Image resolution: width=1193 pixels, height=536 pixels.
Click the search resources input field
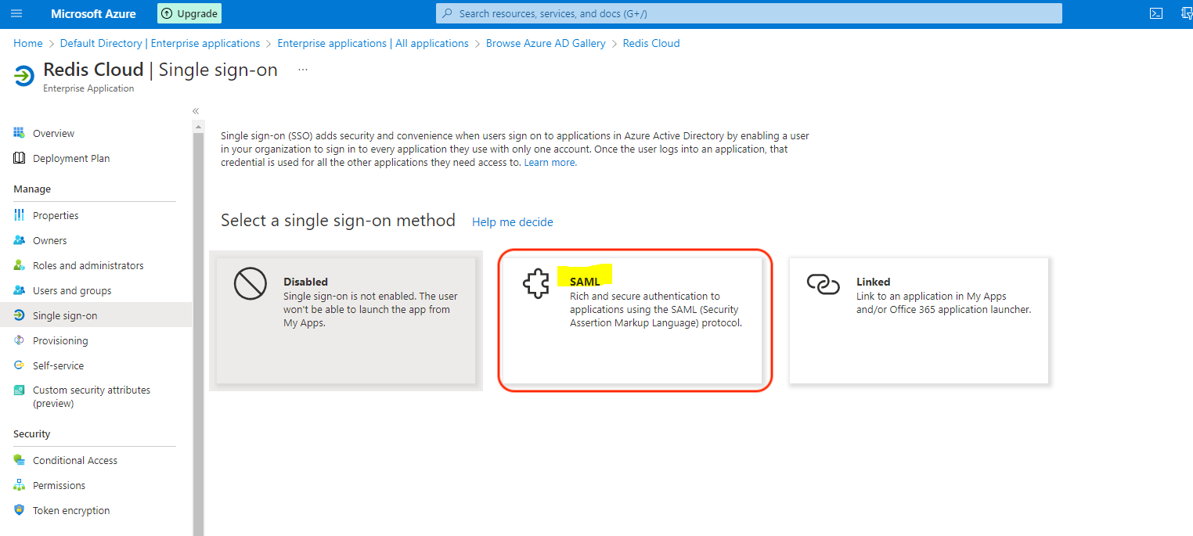pyautogui.click(x=748, y=13)
